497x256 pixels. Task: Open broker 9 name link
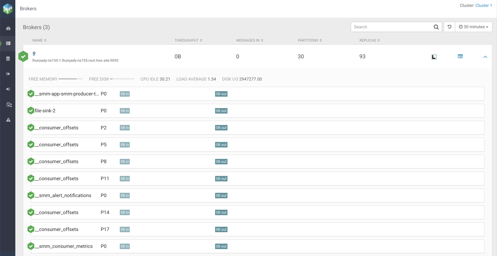click(x=34, y=54)
